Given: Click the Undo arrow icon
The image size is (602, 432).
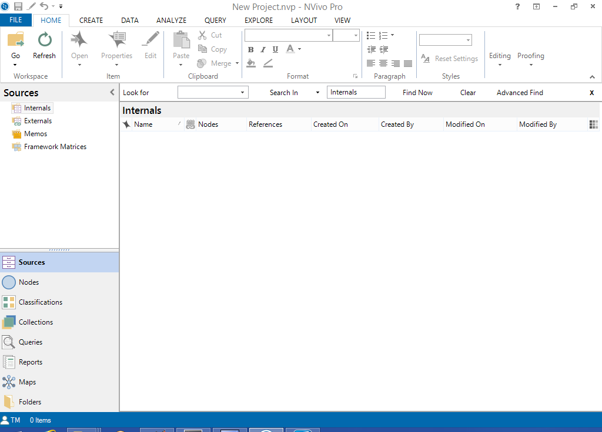Looking at the screenshot, I should pos(44,6).
